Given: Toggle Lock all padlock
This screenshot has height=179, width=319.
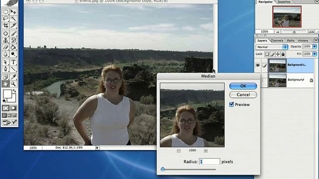Looking at the screenshot, I should [x=283, y=54].
